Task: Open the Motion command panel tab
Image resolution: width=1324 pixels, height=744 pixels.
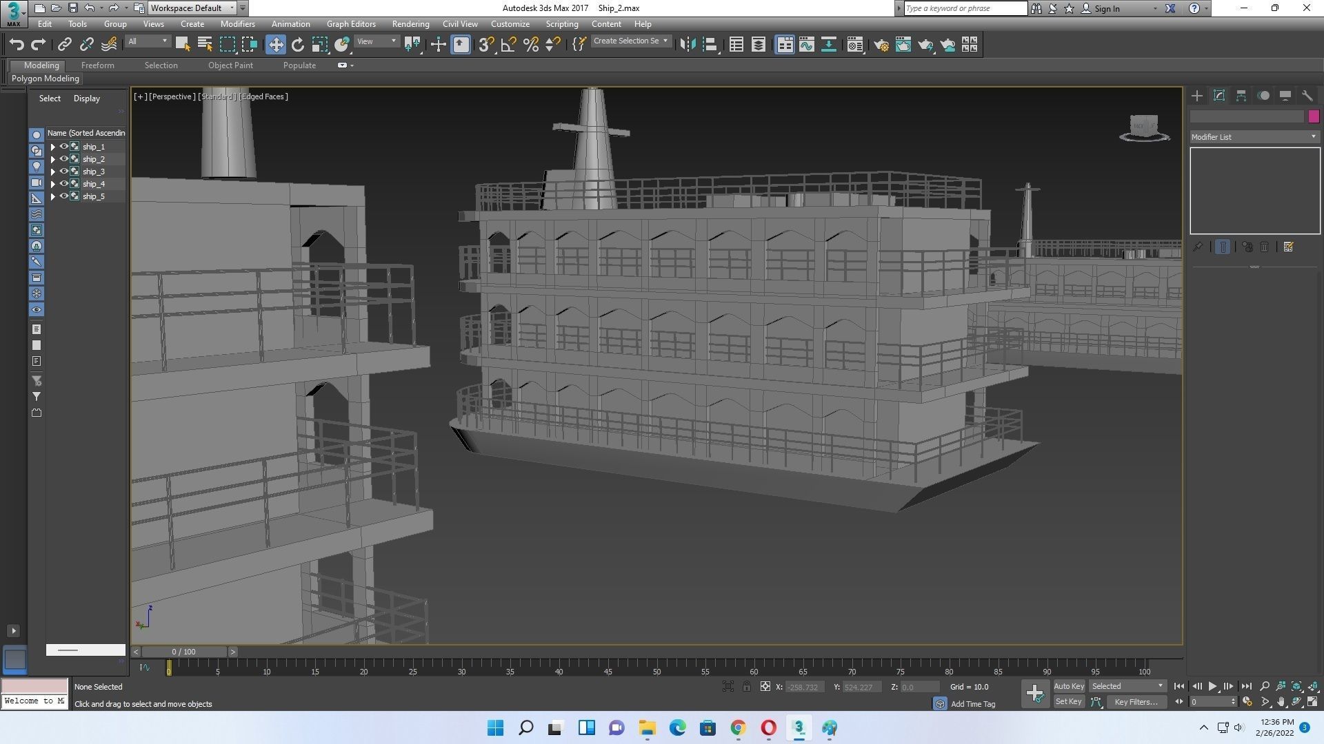Action: coord(1263,96)
